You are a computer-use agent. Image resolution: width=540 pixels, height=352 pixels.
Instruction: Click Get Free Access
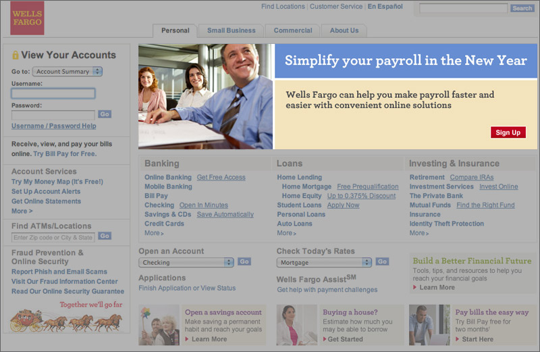(x=221, y=177)
